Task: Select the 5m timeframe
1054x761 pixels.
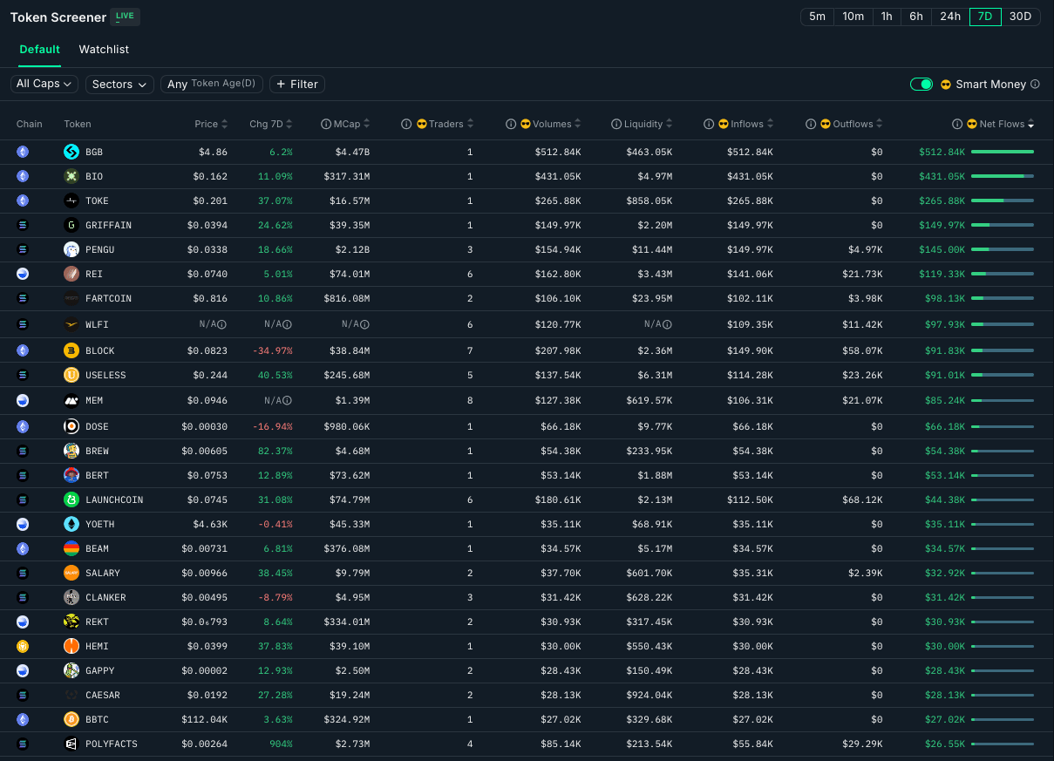Action: 817,17
